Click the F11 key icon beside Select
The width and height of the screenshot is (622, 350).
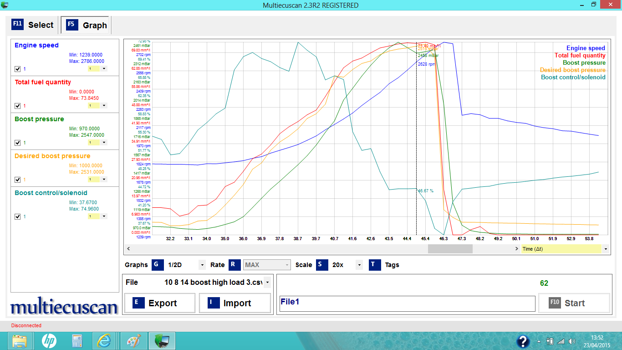click(17, 24)
